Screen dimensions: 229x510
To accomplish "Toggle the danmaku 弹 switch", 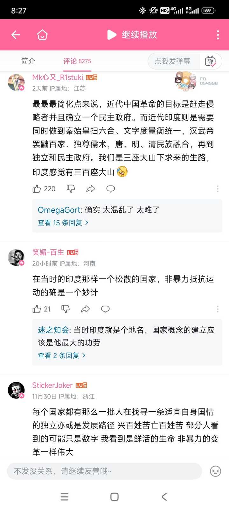I will tap(211, 61).
